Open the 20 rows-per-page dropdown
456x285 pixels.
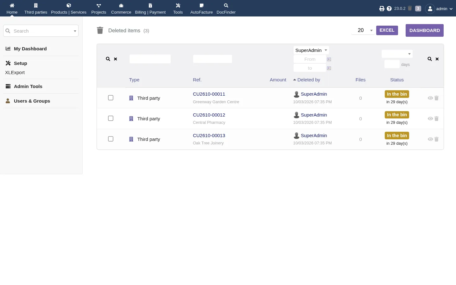(x=363, y=30)
